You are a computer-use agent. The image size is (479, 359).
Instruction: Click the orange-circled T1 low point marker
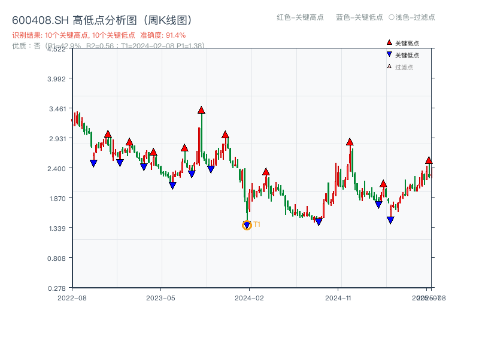pyautogui.click(x=247, y=226)
